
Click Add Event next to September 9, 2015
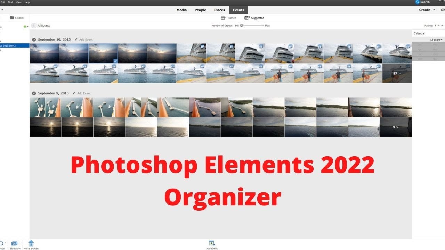pos(84,93)
